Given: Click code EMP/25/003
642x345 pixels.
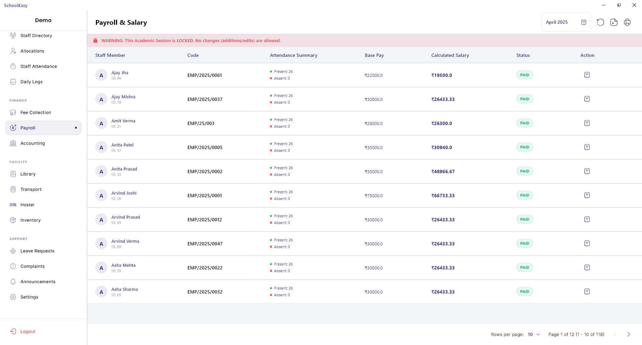Looking at the screenshot, I should 201,123.
